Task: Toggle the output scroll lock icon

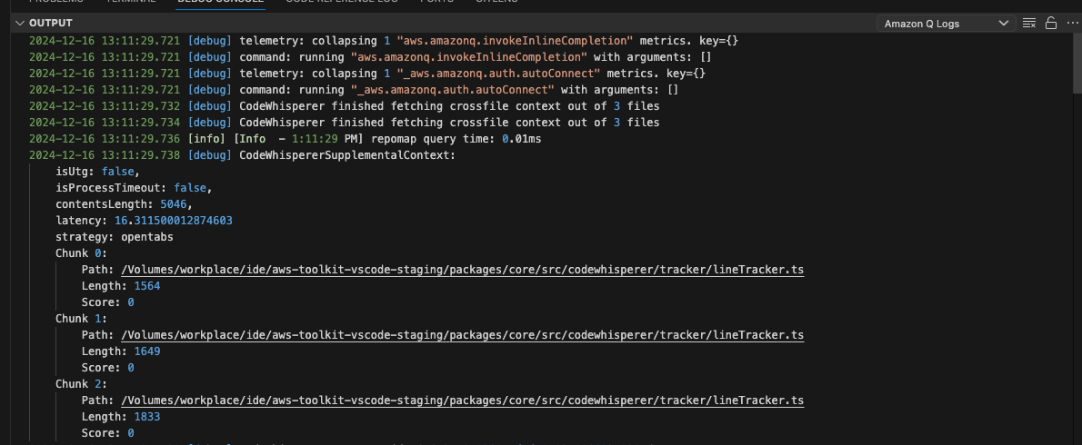Action: point(1051,24)
